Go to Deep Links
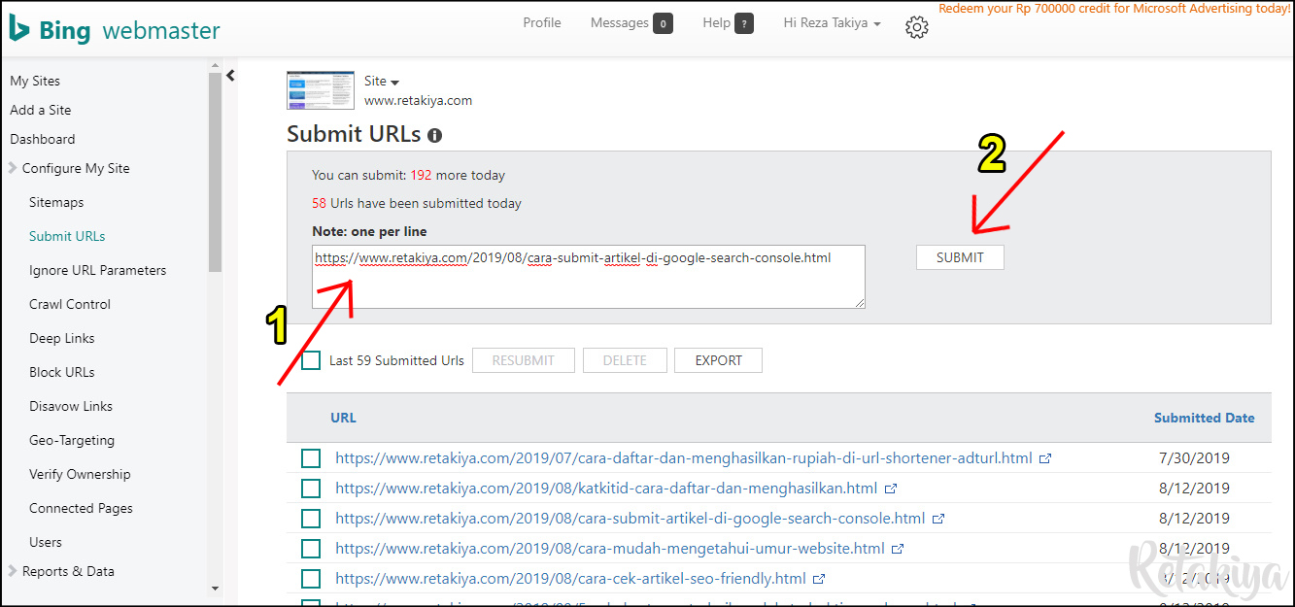Screen dimensions: 1295x607 coord(62,338)
